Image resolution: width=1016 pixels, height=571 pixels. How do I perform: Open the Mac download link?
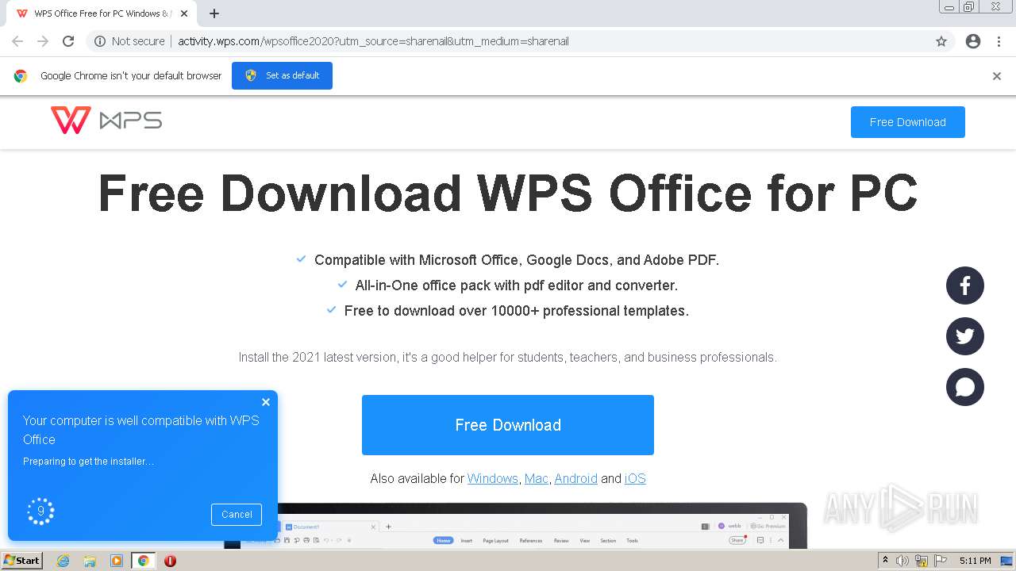536,478
